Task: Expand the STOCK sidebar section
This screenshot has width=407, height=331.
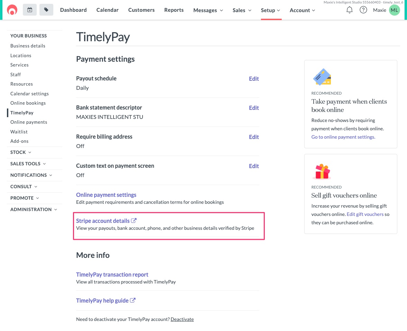Action: (21, 152)
